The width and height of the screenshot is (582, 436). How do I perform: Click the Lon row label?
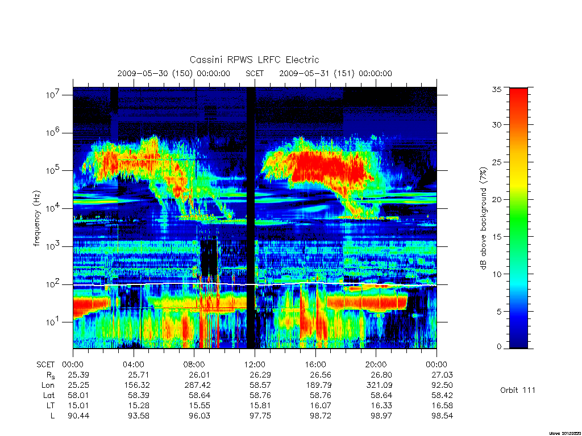point(48,385)
